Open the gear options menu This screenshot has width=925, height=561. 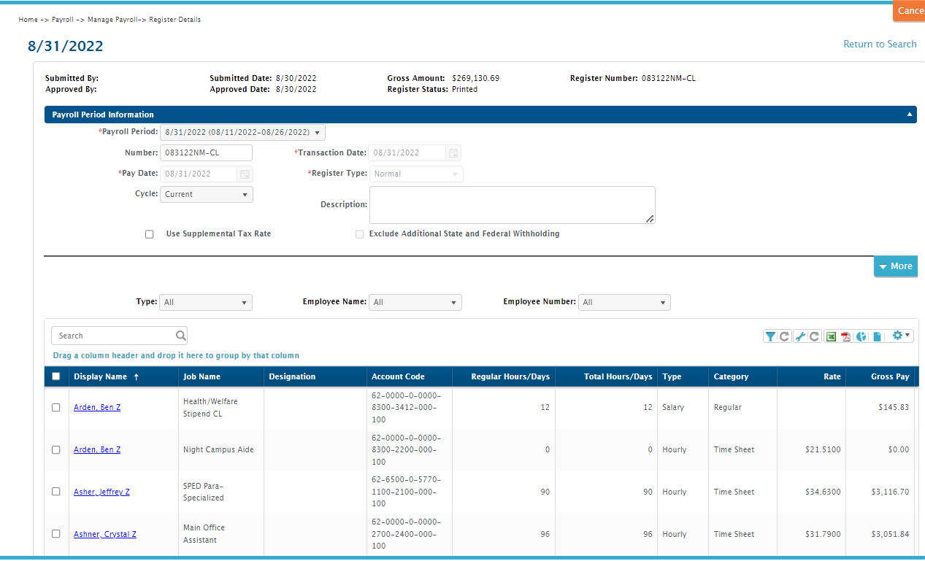pos(901,336)
